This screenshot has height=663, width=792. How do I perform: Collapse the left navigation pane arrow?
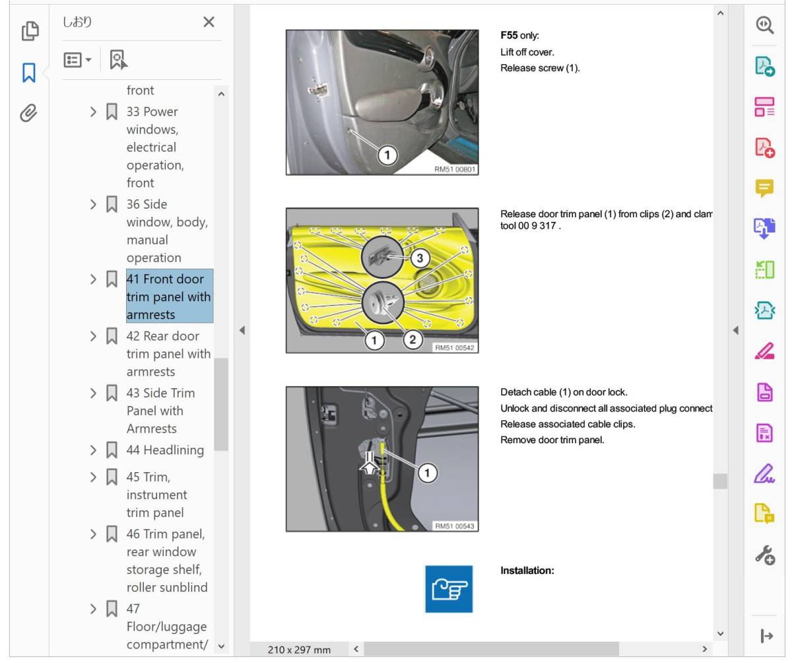pos(242,330)
